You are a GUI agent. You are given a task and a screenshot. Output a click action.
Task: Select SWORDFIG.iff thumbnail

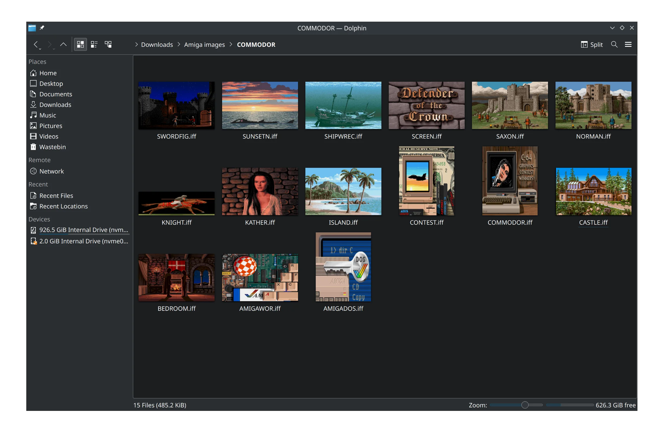click(x=176, y=105)
